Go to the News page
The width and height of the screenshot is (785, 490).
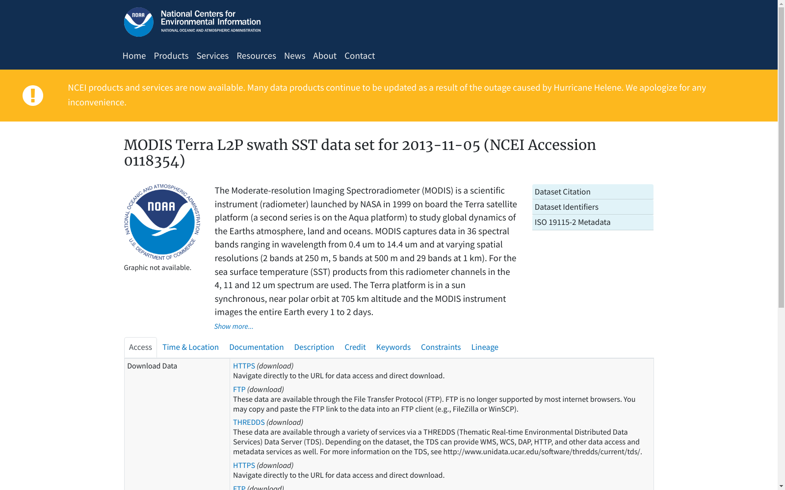point(294,56)
